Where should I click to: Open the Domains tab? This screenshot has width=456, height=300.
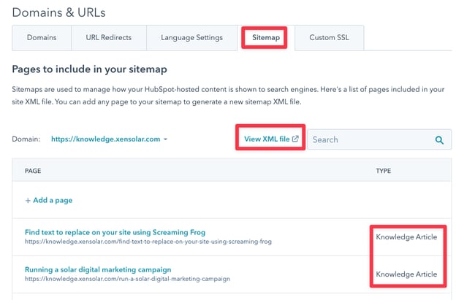coord(42,38)
